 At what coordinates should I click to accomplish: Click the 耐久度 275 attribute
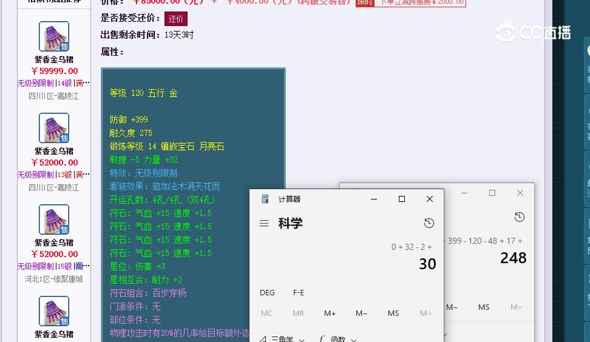tap(131, 133)
